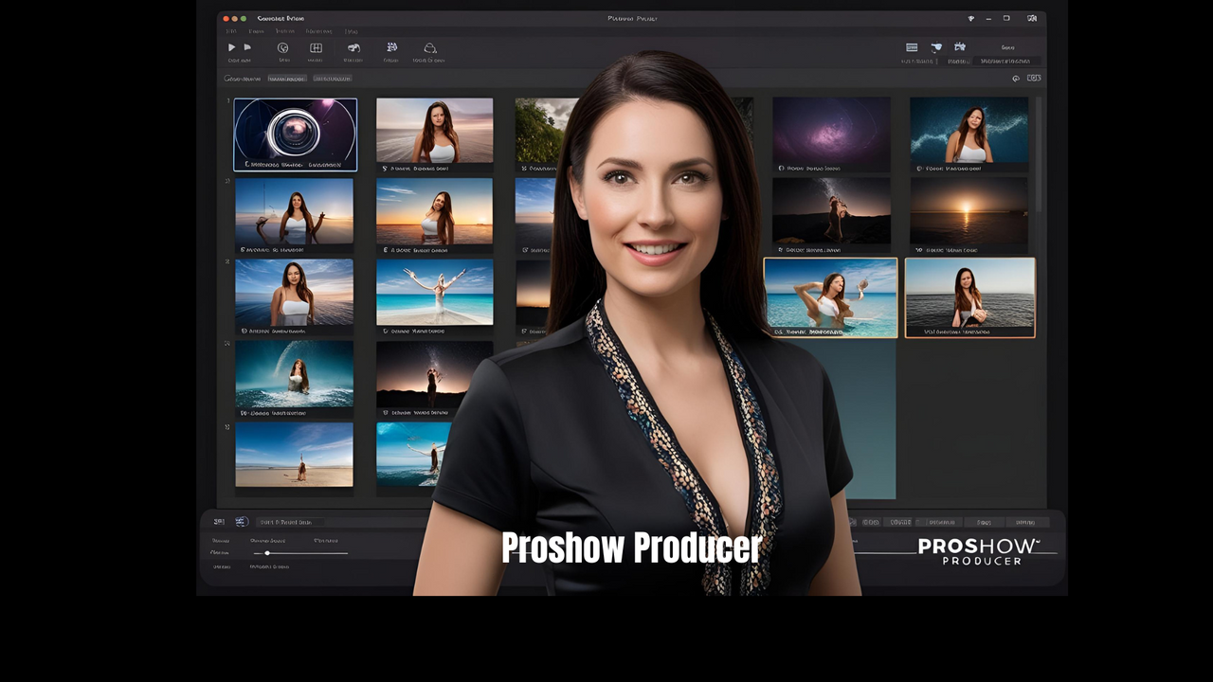This screenshot has height=682, width=1213.
Task: Click the cloud-shaped icon in top toolbar
Action: pos(429,48)
